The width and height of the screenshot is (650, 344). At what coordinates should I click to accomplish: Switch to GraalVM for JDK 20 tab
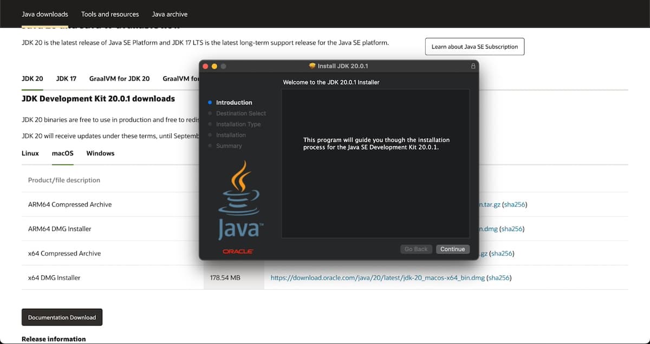[119, 78]
